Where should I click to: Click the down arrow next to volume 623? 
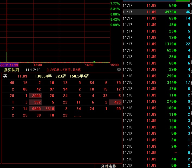175,50
